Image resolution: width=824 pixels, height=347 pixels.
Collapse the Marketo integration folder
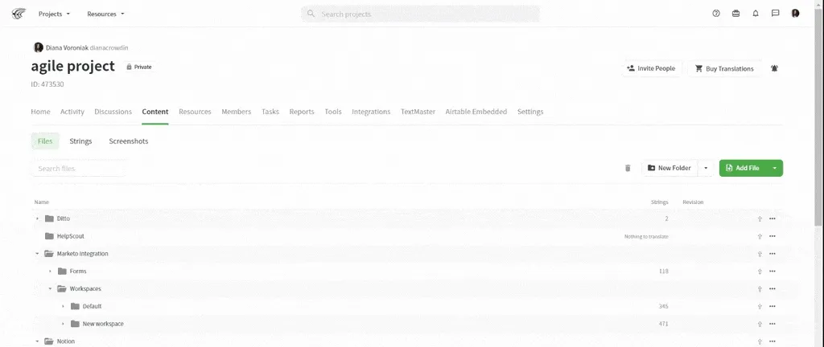[37, 254]
